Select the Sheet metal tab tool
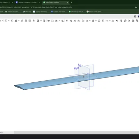Screen dimensions: 139x139 (x=133, y=21)
